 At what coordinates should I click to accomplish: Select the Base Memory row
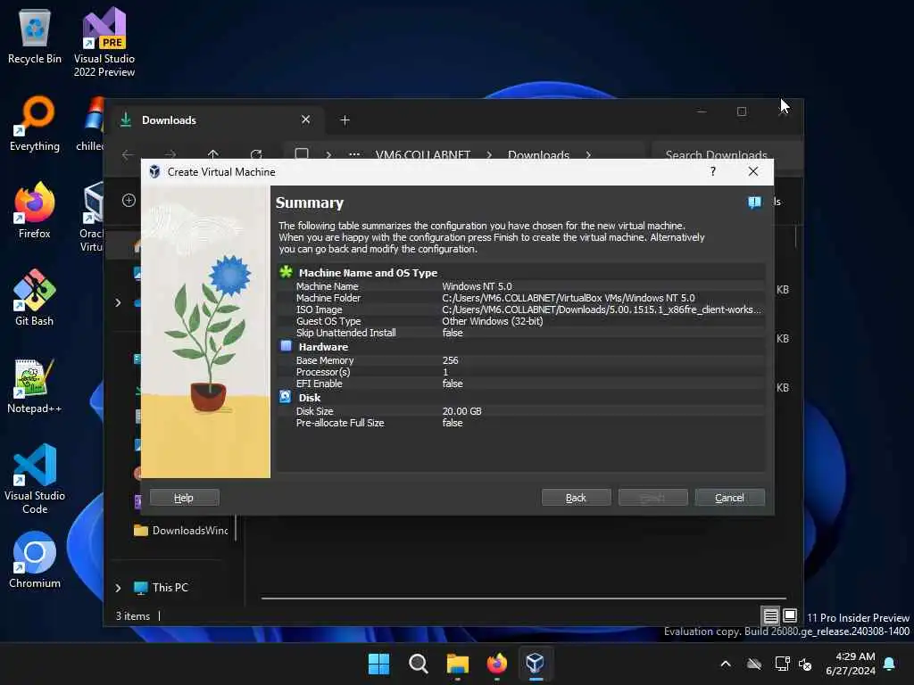pyautogui.click(x=521, y=360)
